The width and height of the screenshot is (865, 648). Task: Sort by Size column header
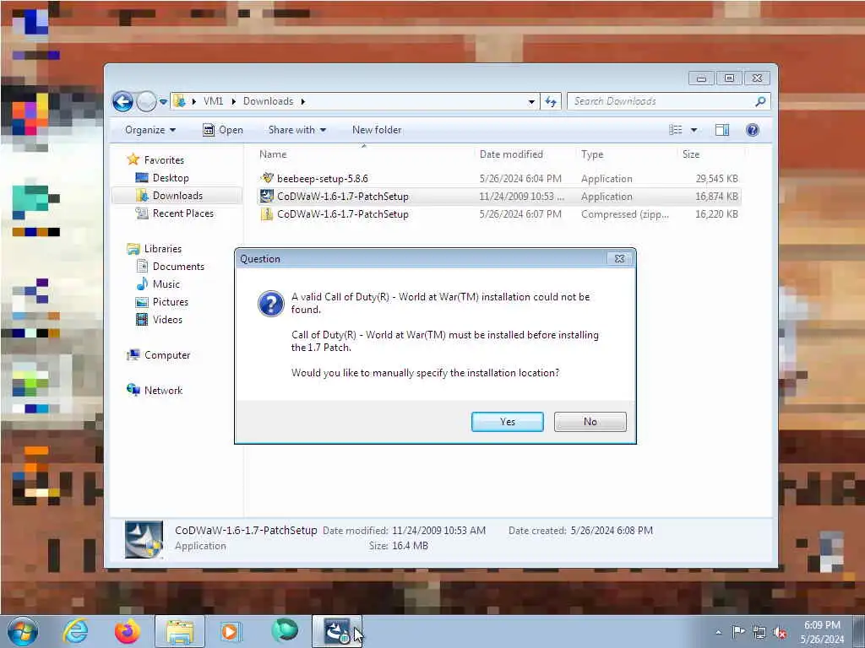pyautogui.click(x=691, y=154)
